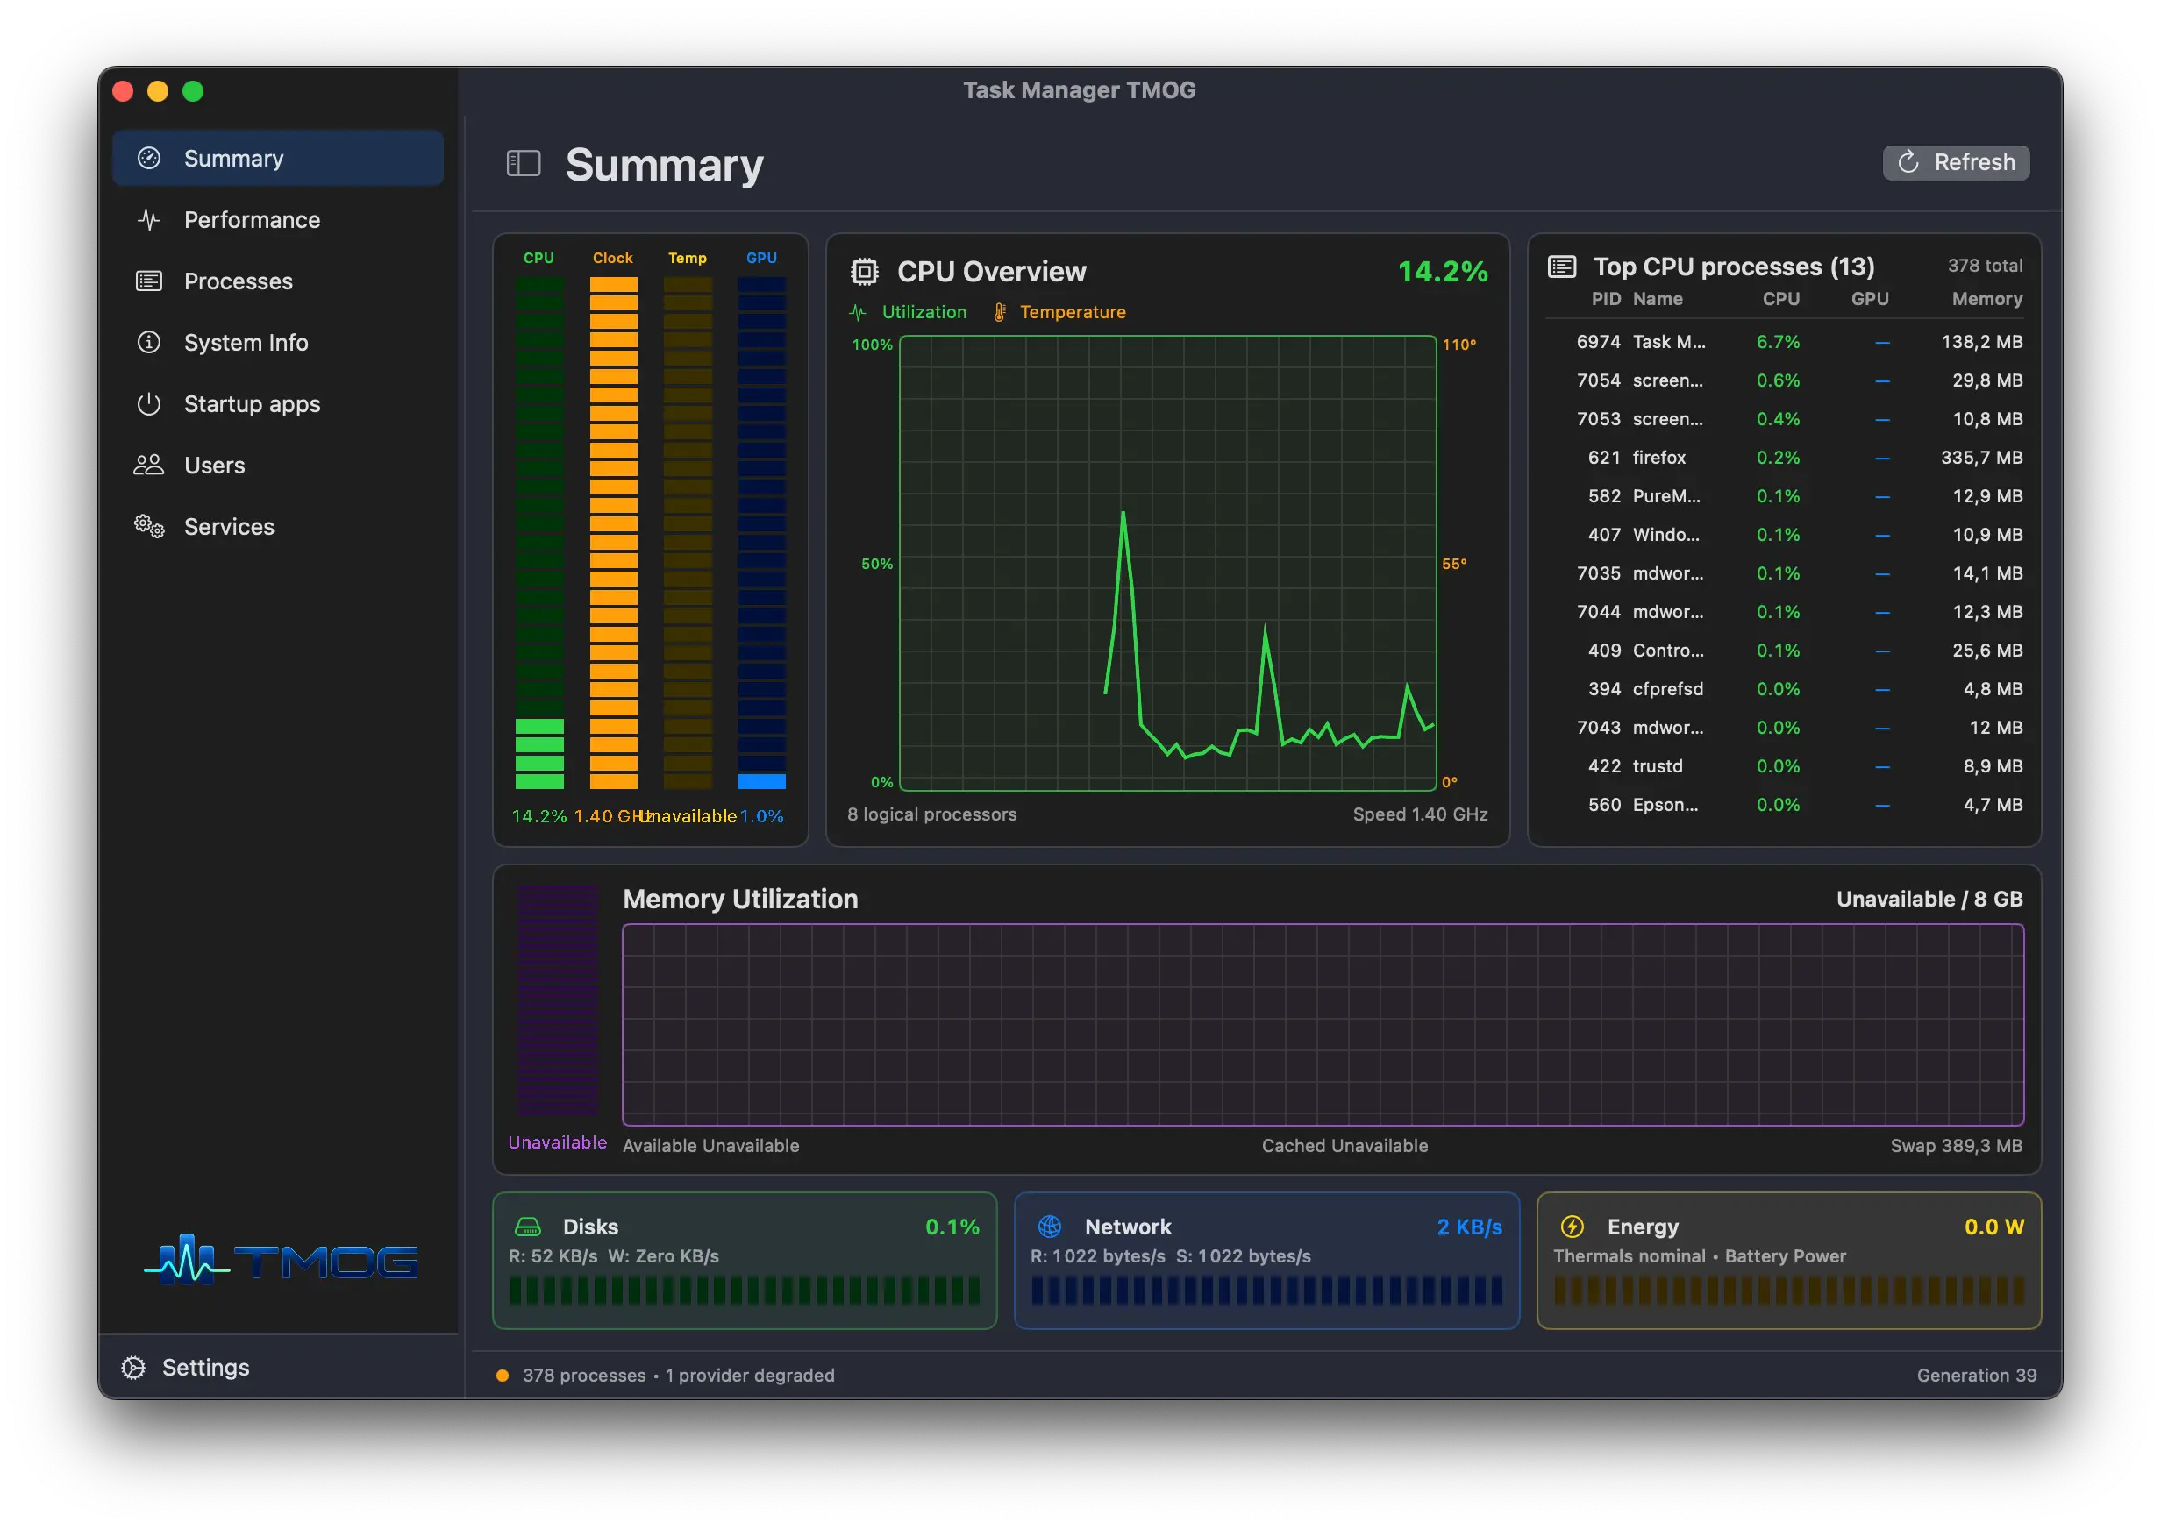The height and width of the screenshot is (1529, 2161).
Task: Open the Disks card
Action: pos(745,1261)
